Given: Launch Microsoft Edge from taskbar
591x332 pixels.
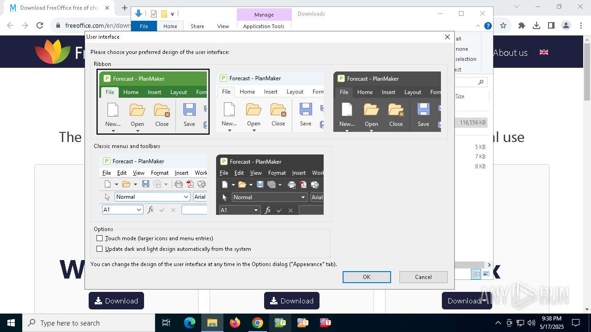Looking at the screenshot, I should click(x=190, y=323).
